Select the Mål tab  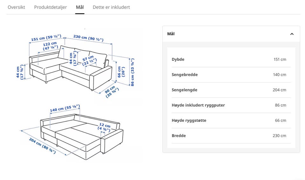click(x=80, y=7)
